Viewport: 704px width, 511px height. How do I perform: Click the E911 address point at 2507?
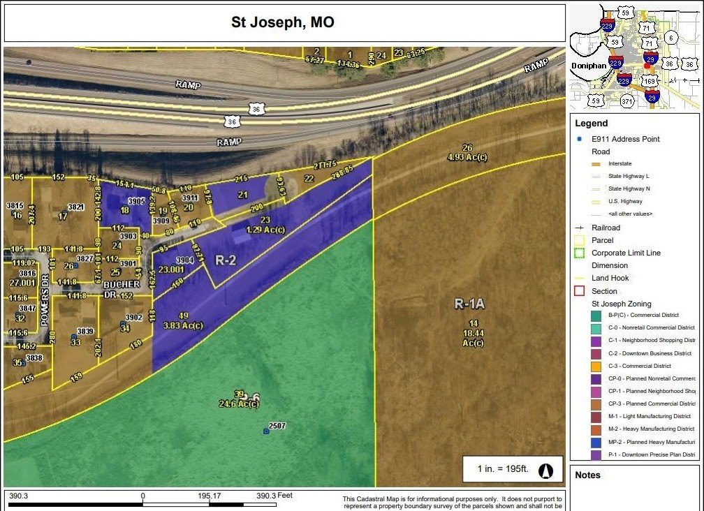[x=266, y=431]
